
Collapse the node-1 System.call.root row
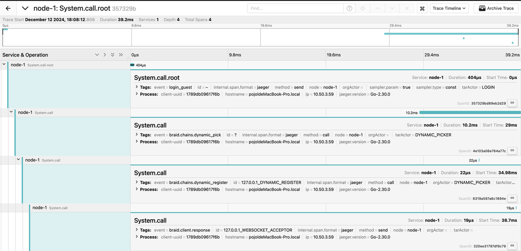tap(4, 65)
